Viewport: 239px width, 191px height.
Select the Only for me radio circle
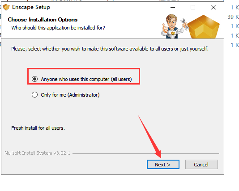click(34, 94)
